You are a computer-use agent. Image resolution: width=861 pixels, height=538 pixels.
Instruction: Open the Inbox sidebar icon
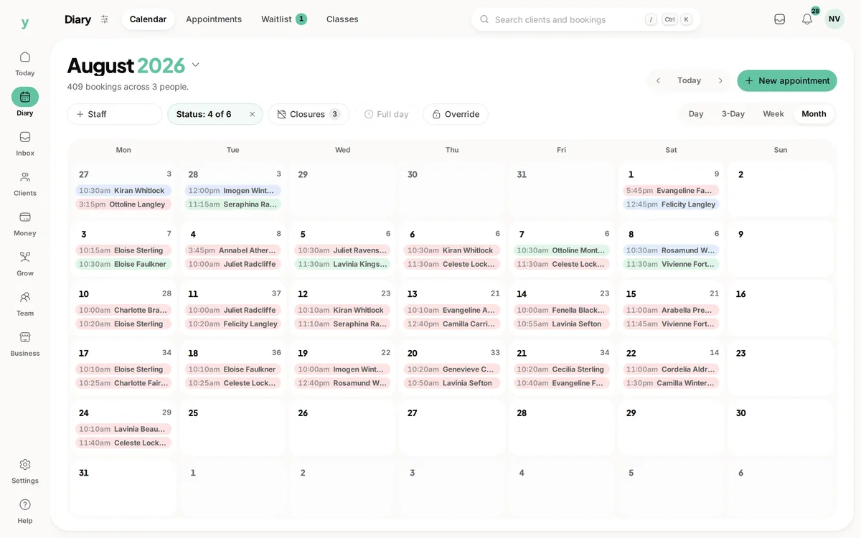[x=25, y=137]
